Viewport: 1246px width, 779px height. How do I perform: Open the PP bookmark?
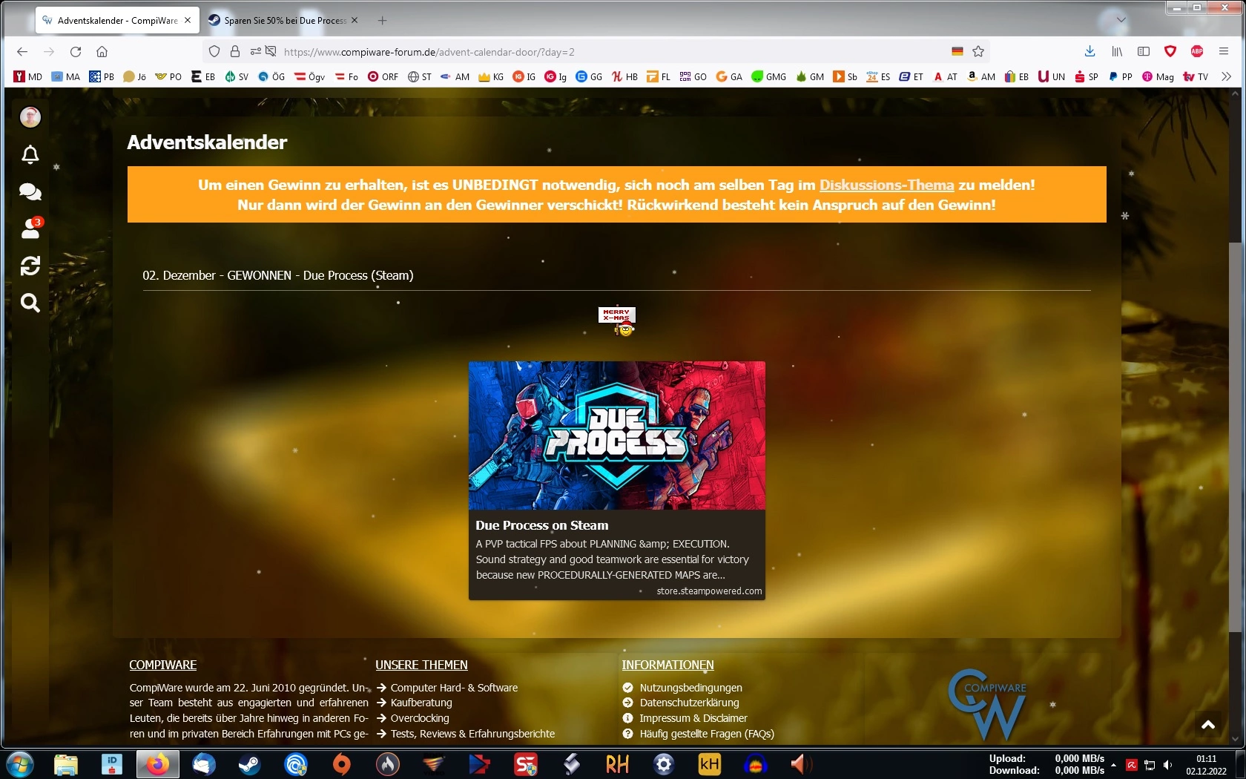tap(1120, 76)
